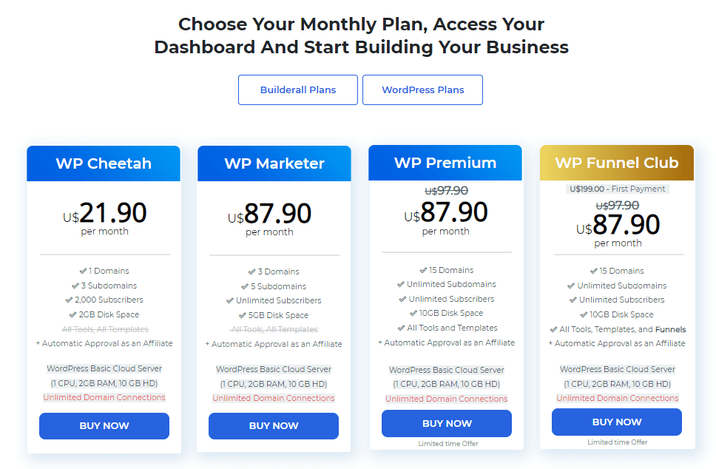Click checkmark icon beside 1 Domains
This screenshot has height=469, width=716.
coord(83,271)
